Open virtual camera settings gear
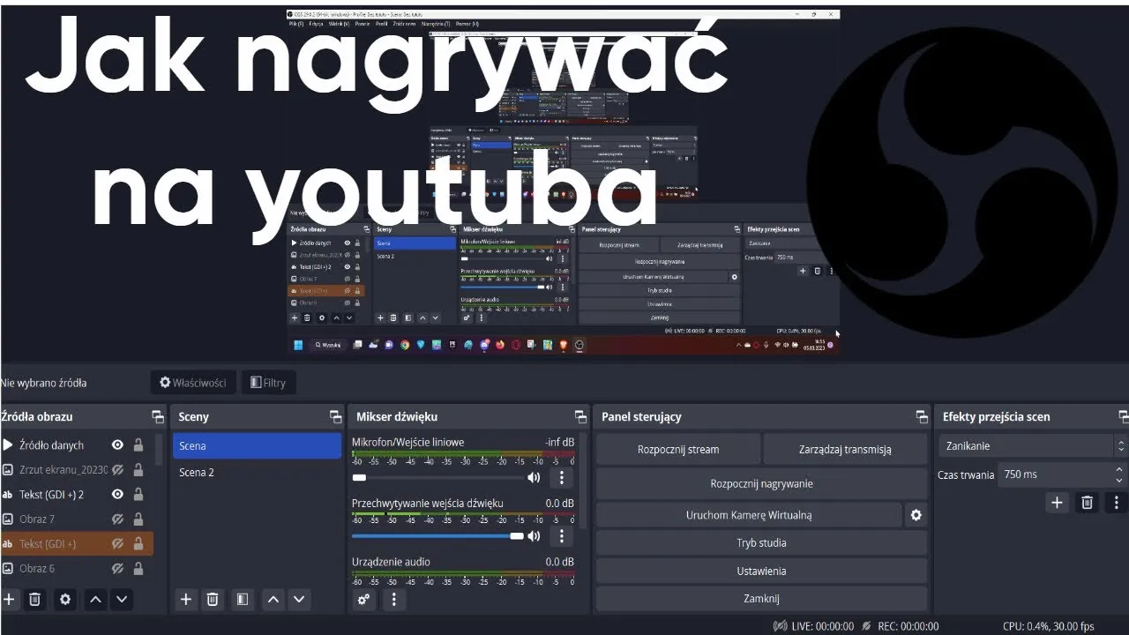This screenshot has width=1129, height=635. tap(916, 514)
